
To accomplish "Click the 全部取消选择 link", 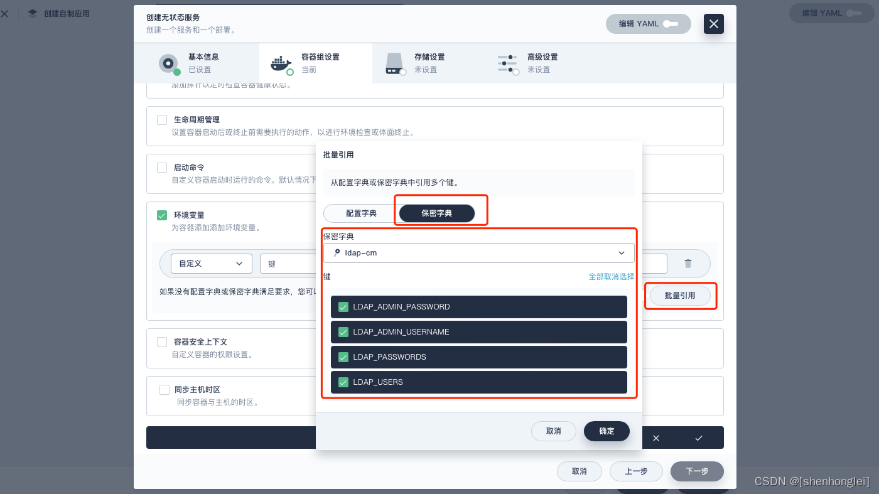I will [611, 277].
